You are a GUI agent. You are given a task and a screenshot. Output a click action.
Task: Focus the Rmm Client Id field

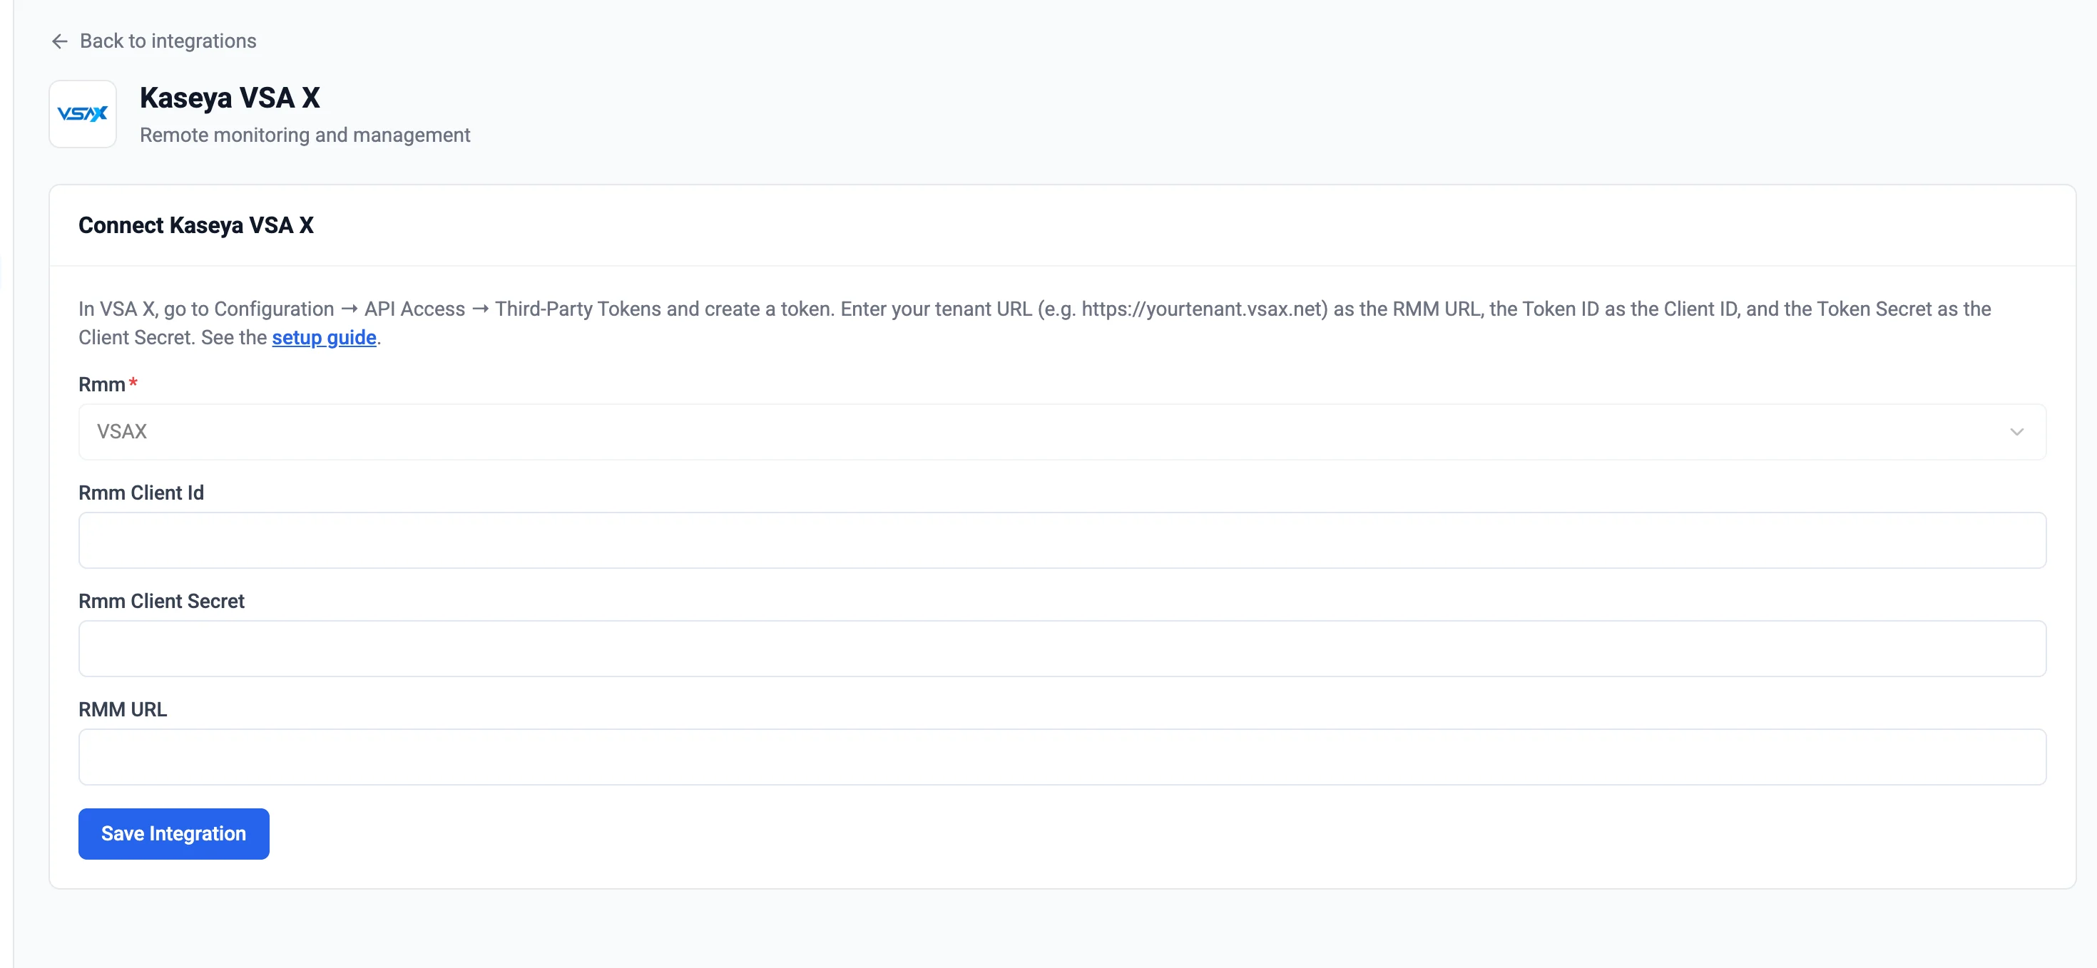tap(1061, 540)
